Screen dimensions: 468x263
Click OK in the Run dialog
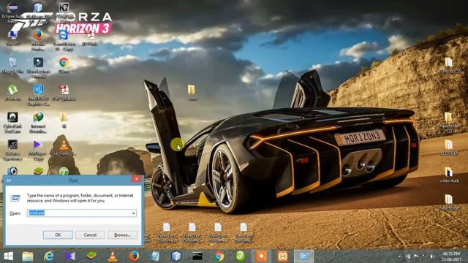(x=58, y=235)
